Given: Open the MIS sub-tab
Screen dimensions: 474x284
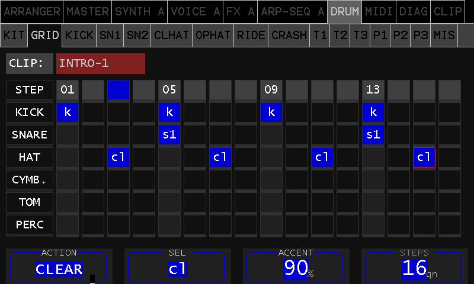Looking at the screenshot, I should pyautogui.click(x=444, y=35).
